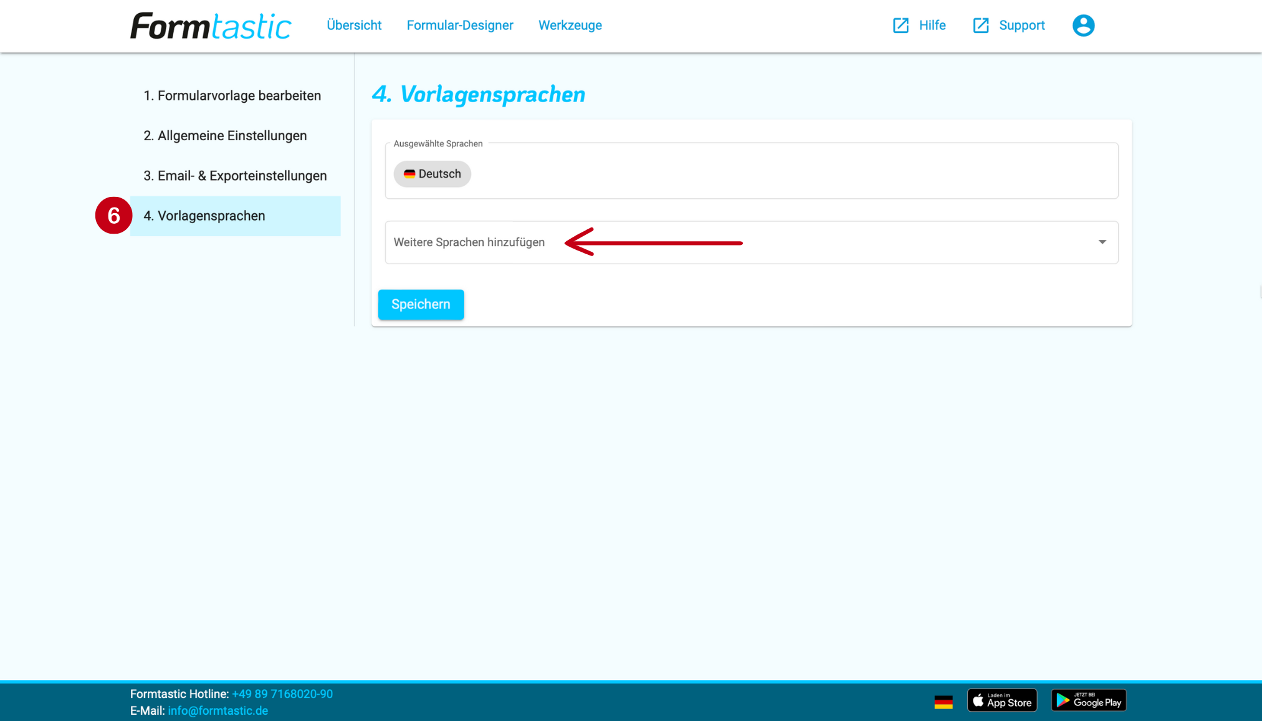The image size is (1262, 721).
Task: Click the Deutsch language chip
Action: (x=433, y=174)
